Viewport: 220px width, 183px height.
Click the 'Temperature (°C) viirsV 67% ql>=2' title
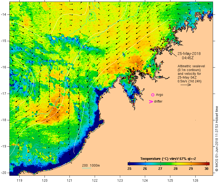[168, 159]
